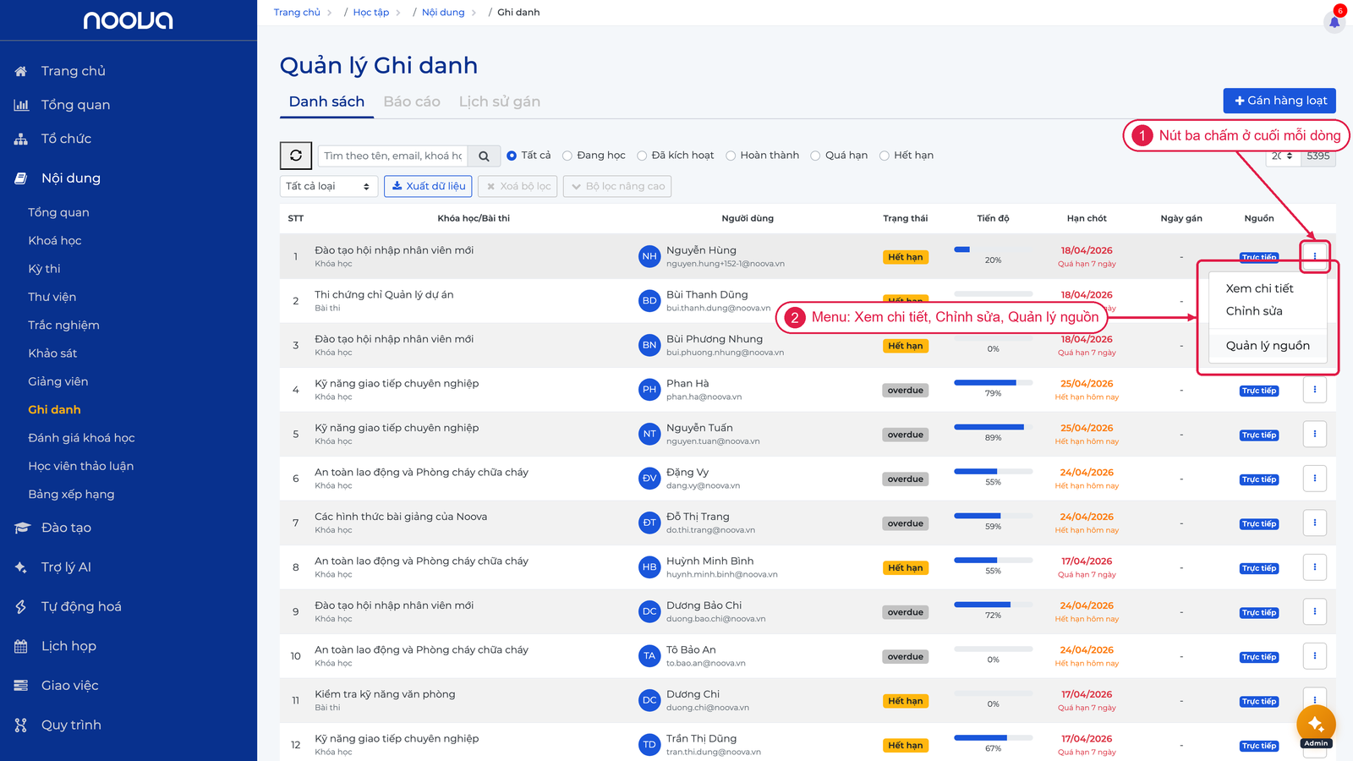Open the Tất cả loại dropdown

pyautogui.click(x=328, y=186)
